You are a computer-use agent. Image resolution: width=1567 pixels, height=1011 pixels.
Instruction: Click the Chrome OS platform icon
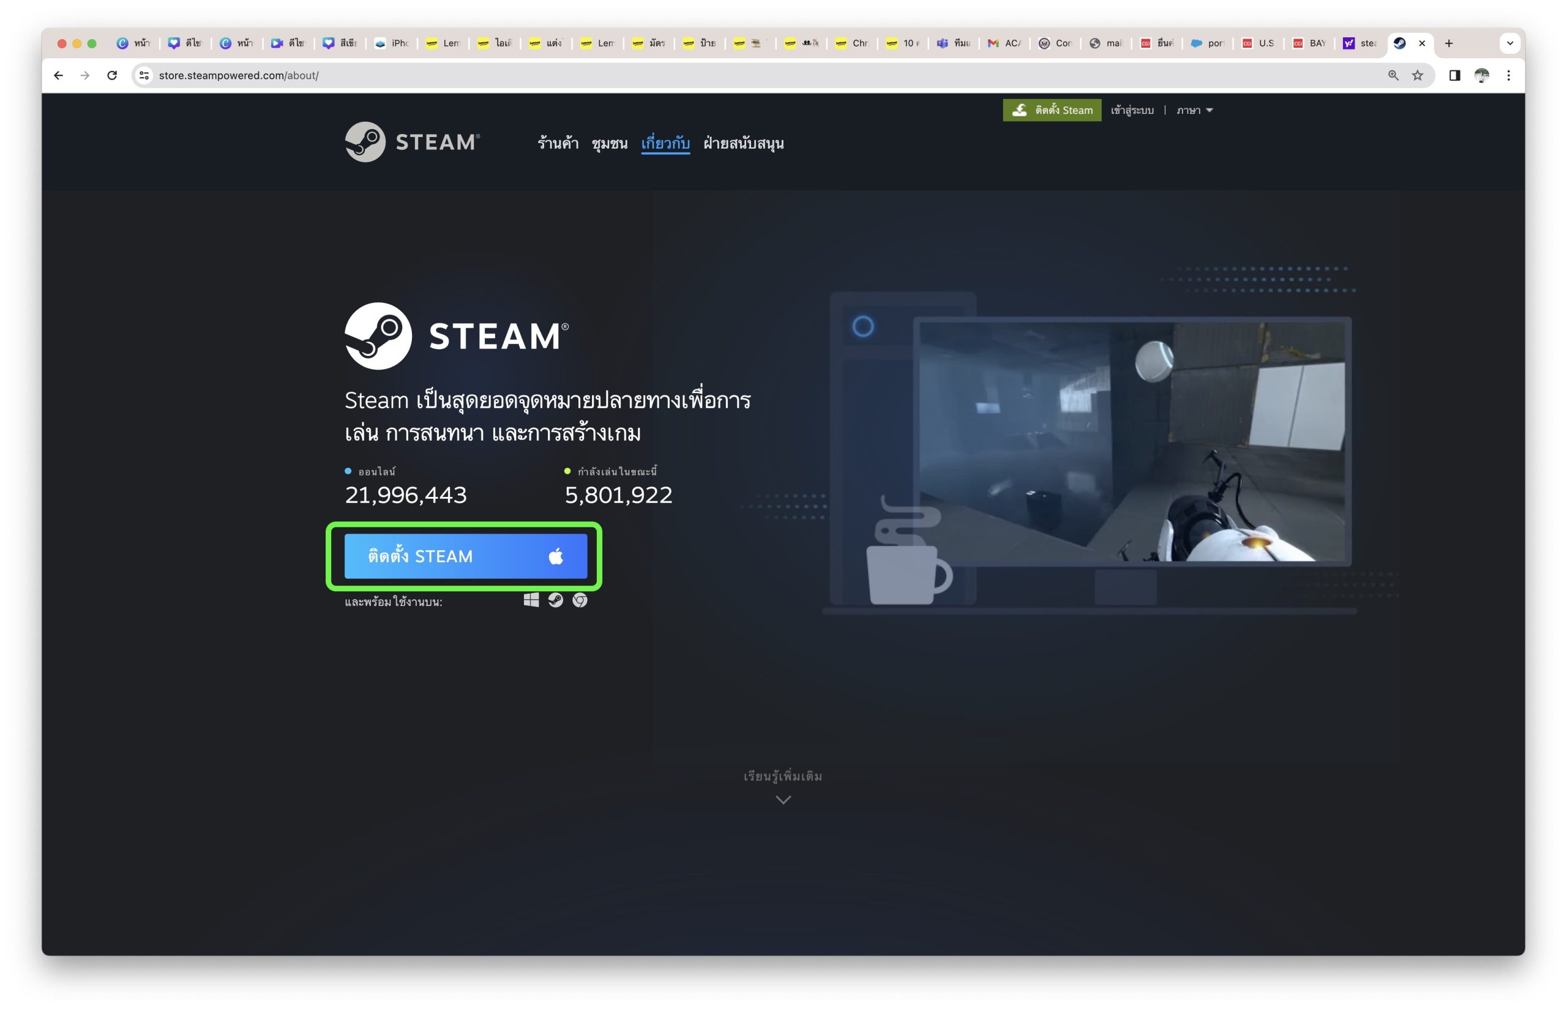580,601
